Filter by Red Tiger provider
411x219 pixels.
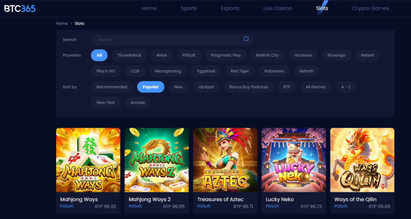240,71
